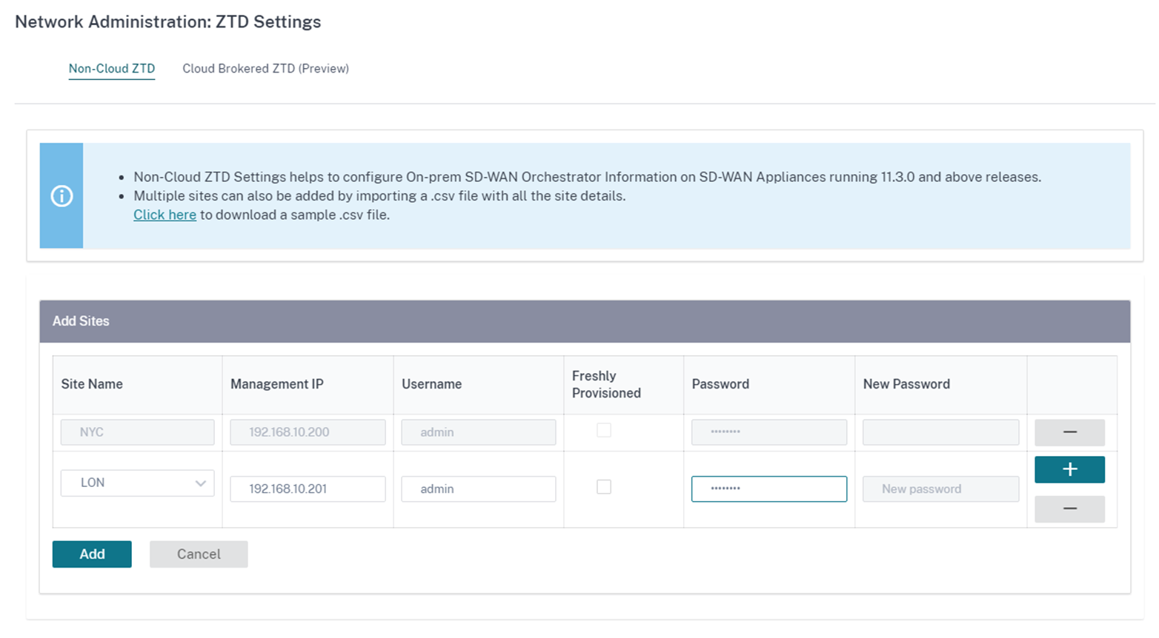Screen dimensions: 1159x638
Task: Click the info icon in the blue banner
Action: [x=62, y=196]
